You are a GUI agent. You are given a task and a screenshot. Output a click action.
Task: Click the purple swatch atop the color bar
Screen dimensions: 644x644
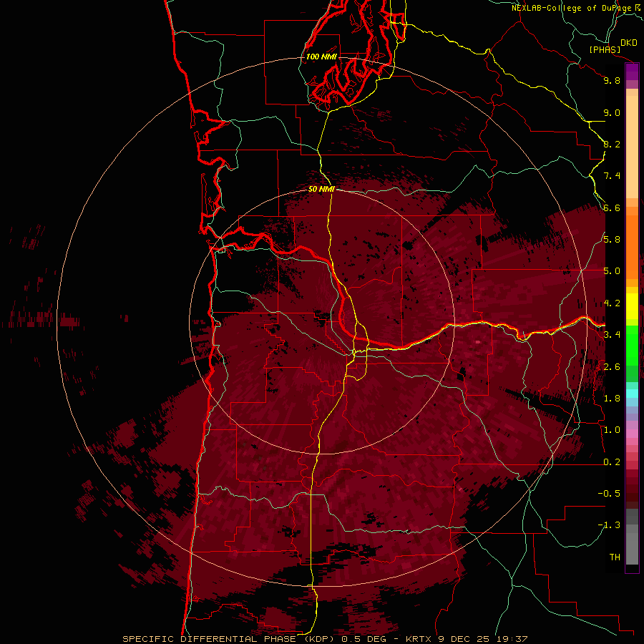(632, 72)
